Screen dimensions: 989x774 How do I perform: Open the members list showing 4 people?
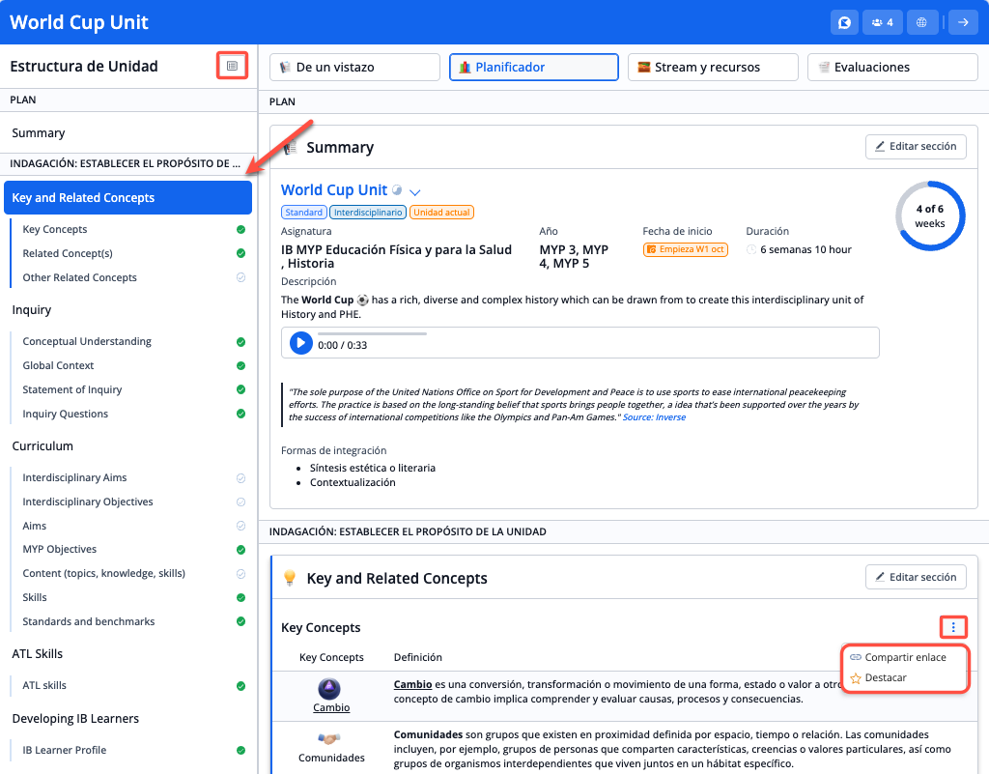[883, 23]
